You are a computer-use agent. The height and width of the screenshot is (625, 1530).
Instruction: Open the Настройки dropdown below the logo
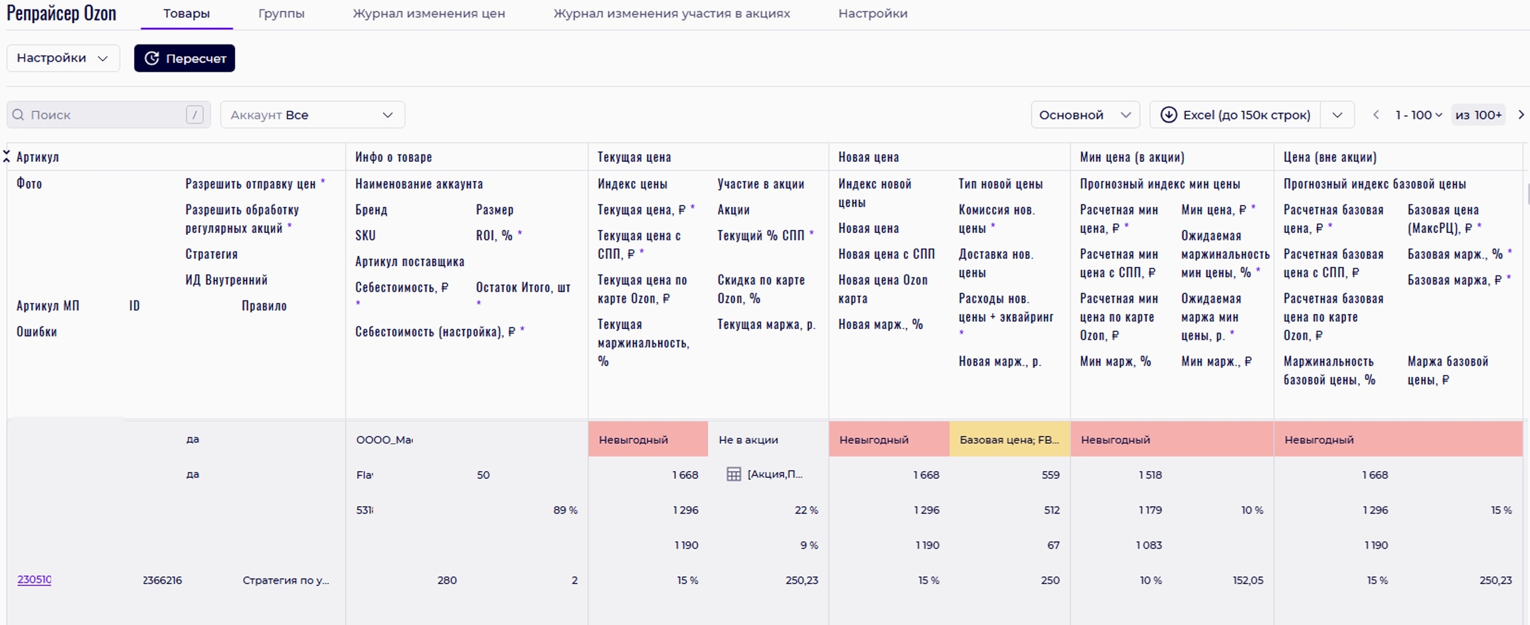coord(63,58)
